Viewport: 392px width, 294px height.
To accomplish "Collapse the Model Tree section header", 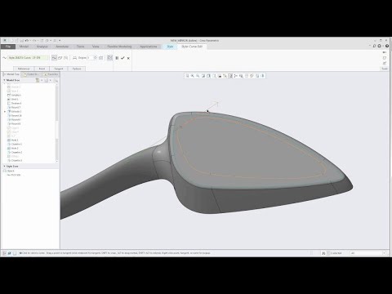I will point(4,80).
